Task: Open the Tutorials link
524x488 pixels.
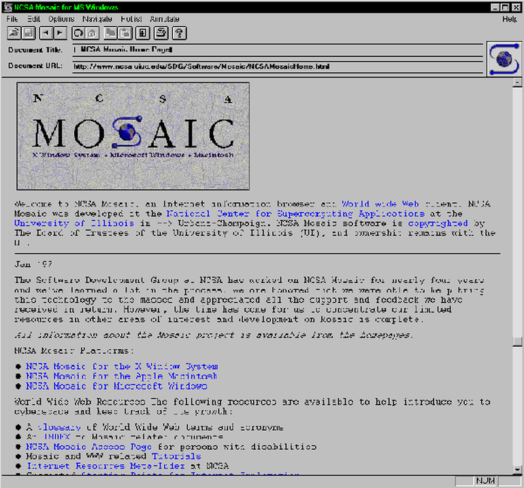Action: (x=176, y=457)
